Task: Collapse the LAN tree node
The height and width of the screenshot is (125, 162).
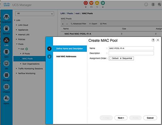Action: coord(15,20)
